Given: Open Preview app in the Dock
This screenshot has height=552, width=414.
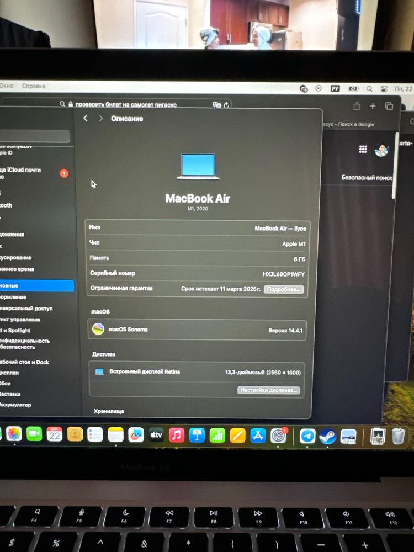Looking at the screenshot, I should pyautogui.click(x=348, y=437).
